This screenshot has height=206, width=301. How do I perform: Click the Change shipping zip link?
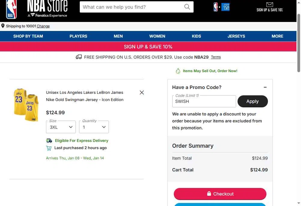click(x=43, y=26)
